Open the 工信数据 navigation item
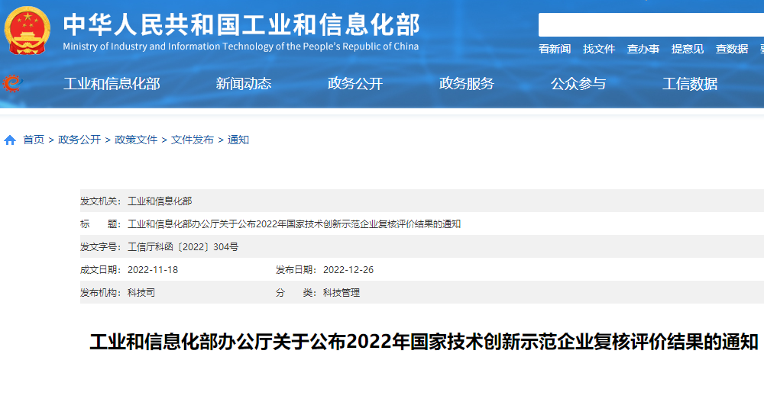 690,84
